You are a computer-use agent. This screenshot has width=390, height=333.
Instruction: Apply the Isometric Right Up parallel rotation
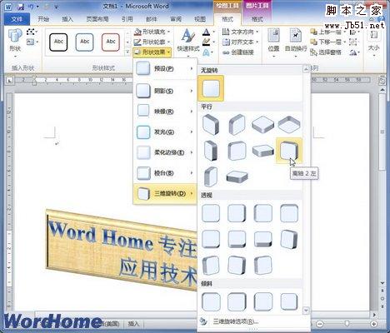(x=237, y=125)
